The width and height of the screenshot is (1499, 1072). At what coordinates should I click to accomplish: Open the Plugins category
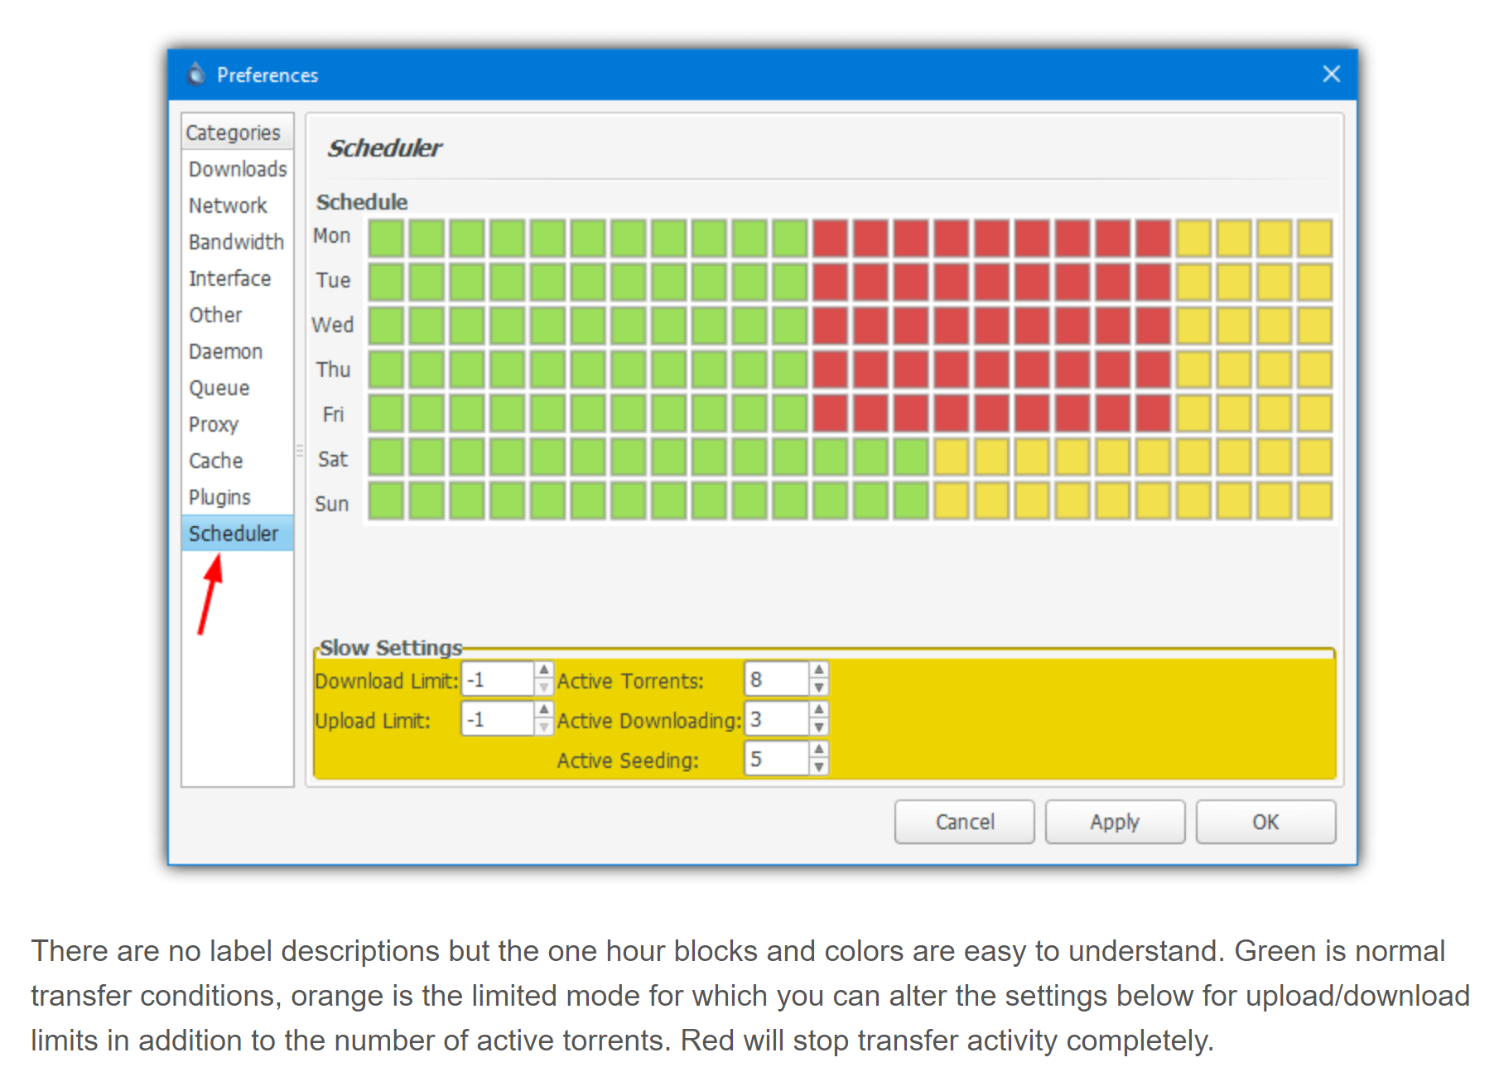tap(219, 497)
